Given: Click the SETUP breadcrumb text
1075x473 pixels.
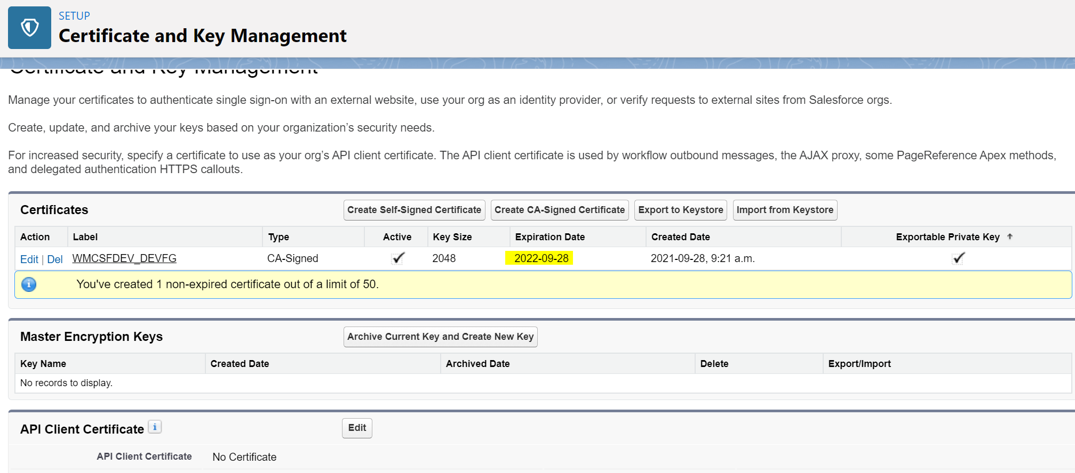Looking at the screenshot, I should tap(74, 16).
